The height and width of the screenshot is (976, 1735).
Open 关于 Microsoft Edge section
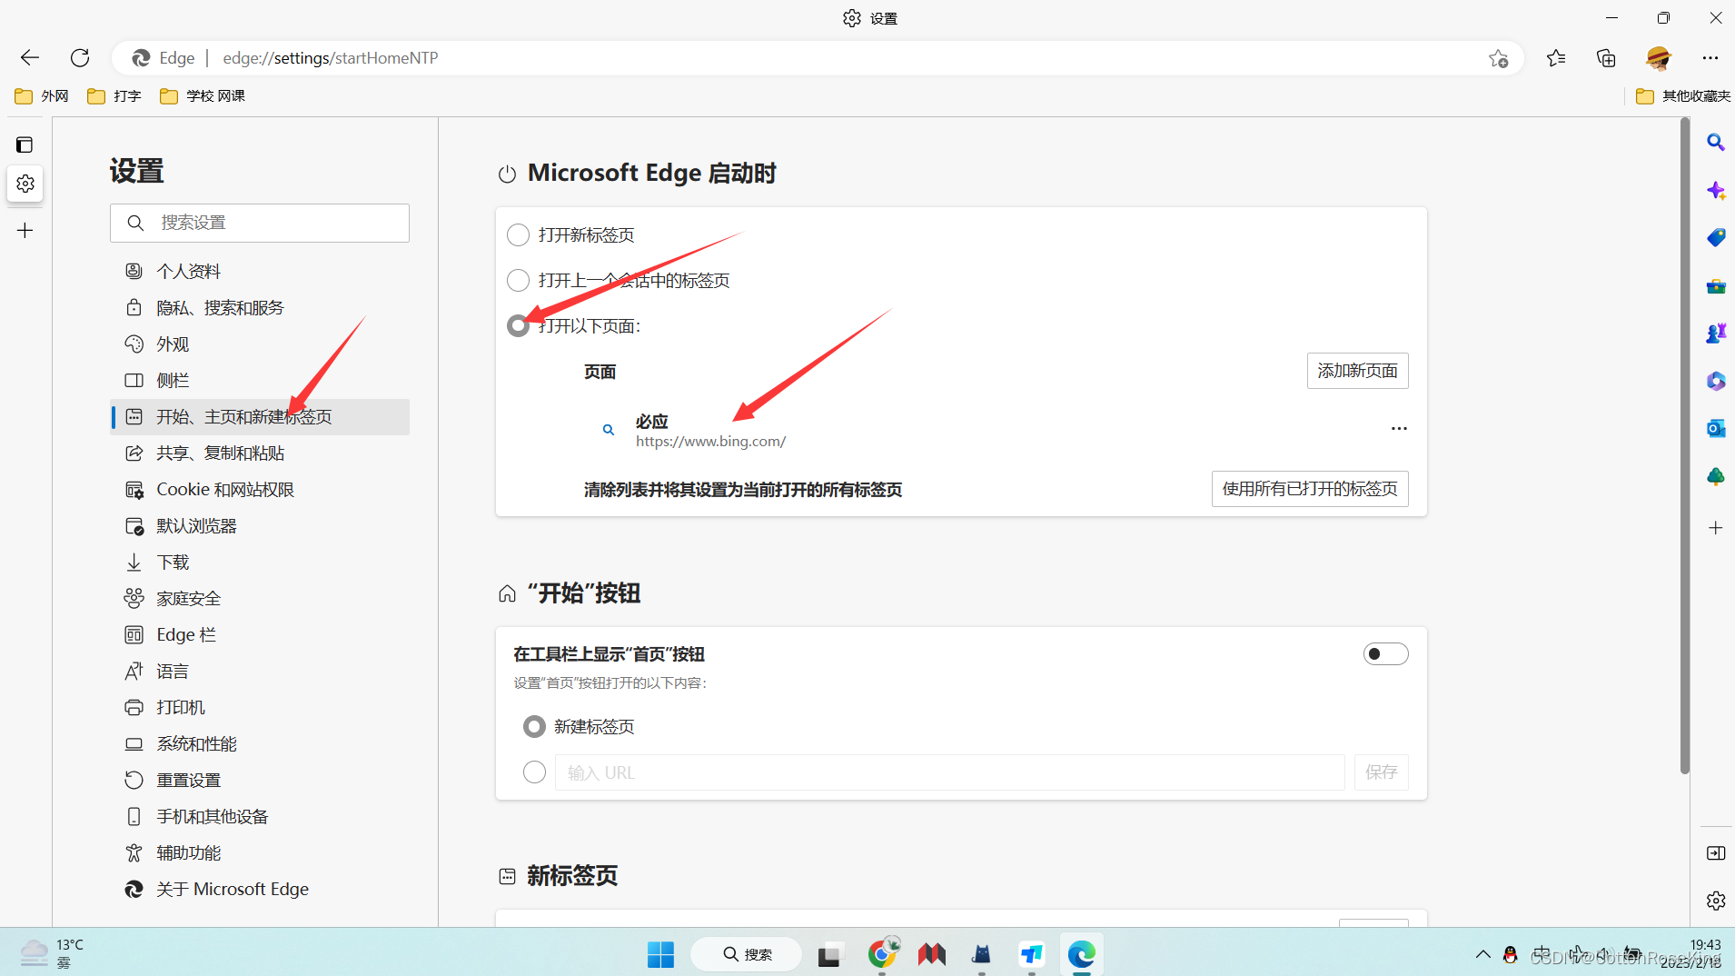tap(260, 890)
